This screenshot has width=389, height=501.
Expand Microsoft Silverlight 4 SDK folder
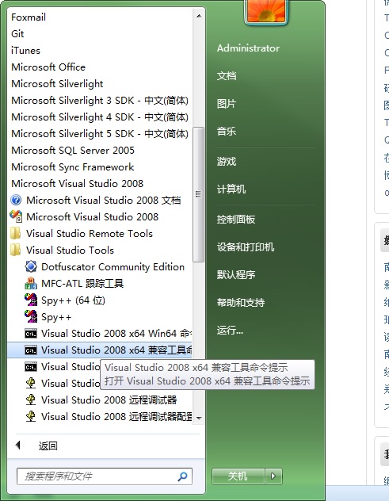pyautogui.click(x=100, y=117)
